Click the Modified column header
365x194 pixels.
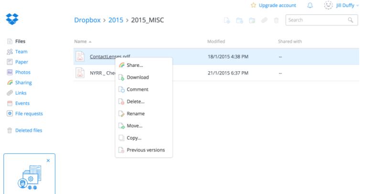[x=216, y=42]
